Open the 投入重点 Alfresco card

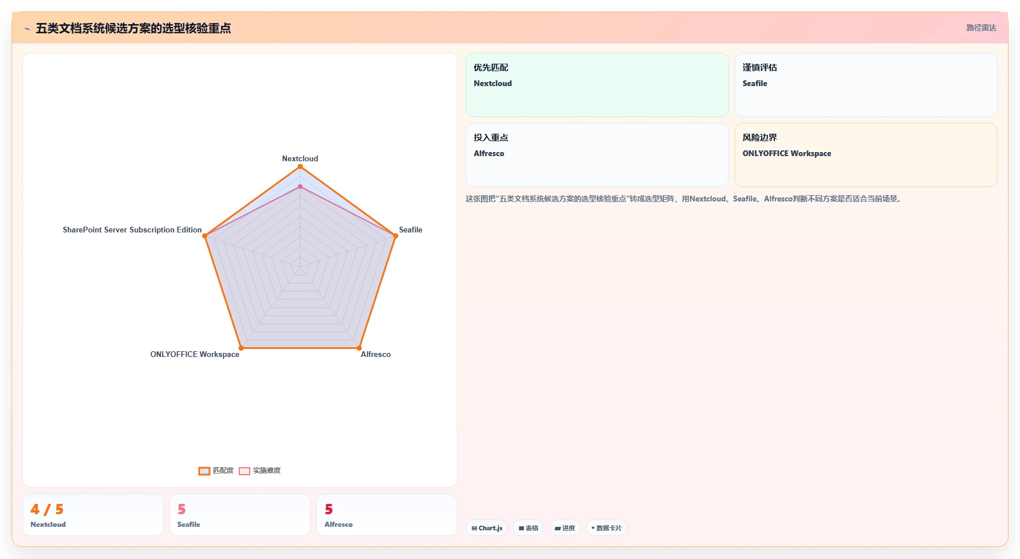tap(597, 155)
